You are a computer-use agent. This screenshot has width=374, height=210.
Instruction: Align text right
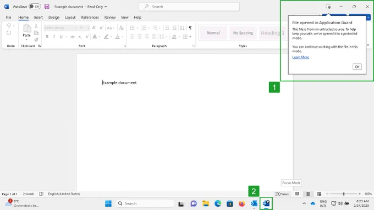[x=147, y=37]
